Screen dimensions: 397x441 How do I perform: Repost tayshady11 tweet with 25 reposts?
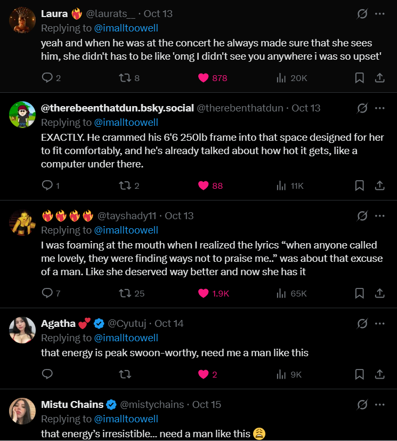(x=124, y=293)
